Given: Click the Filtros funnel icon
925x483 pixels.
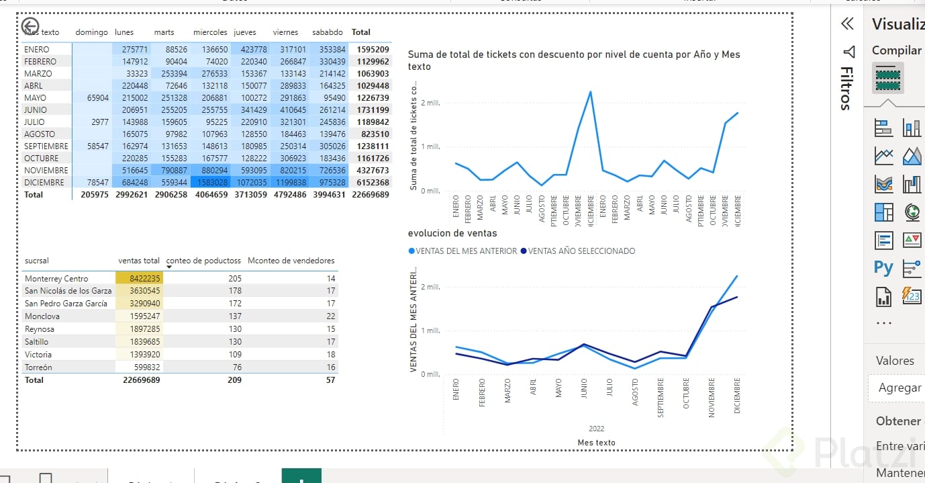Looking at the screenshot, I should pos(848,52).
